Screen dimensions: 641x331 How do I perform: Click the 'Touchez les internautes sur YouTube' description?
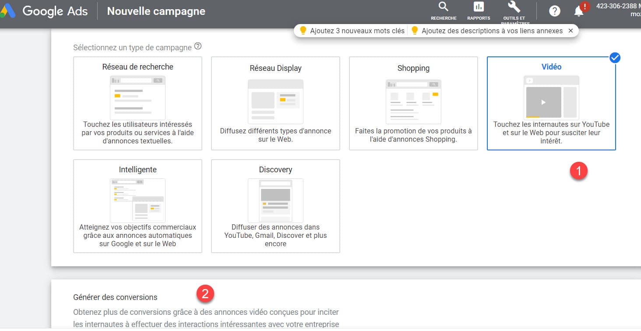click(551, 132)
